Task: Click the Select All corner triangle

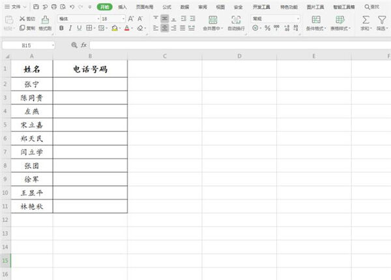Action: point(7,56)
